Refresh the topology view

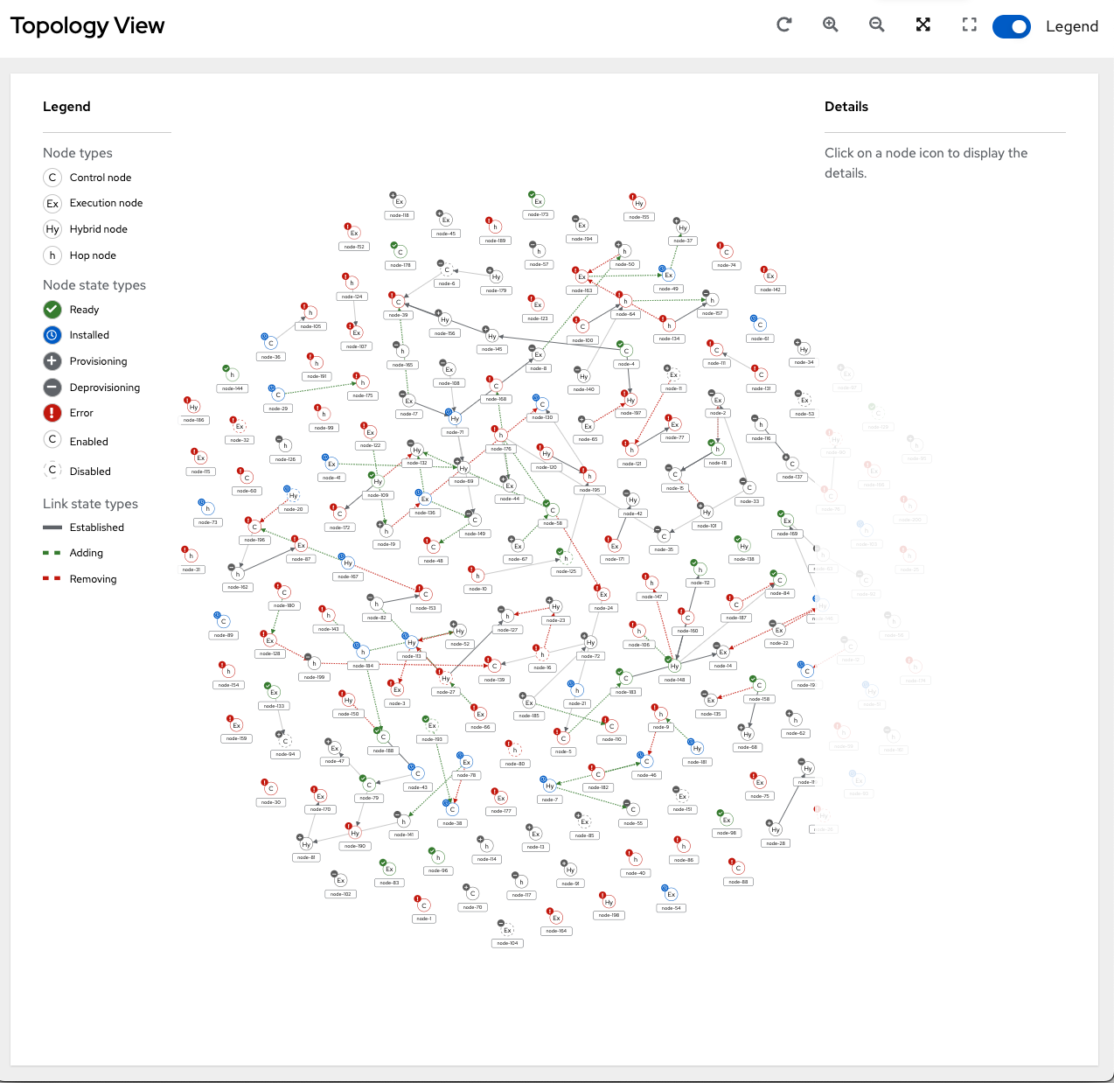(784, 24)
